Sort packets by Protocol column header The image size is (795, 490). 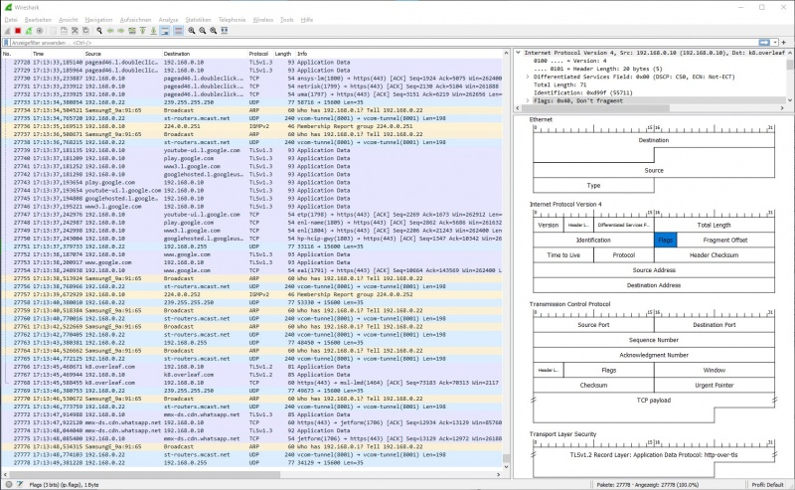pyautogui.click(x=258, y=54)
